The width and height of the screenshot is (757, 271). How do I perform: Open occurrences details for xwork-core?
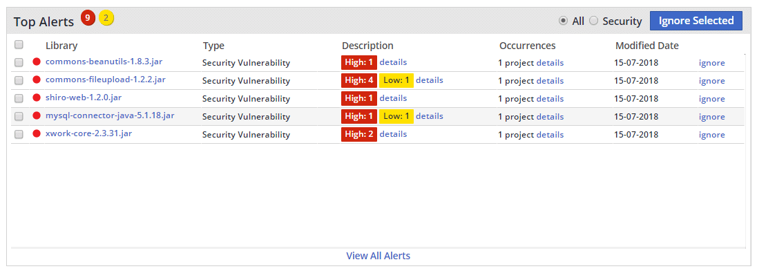550,134
